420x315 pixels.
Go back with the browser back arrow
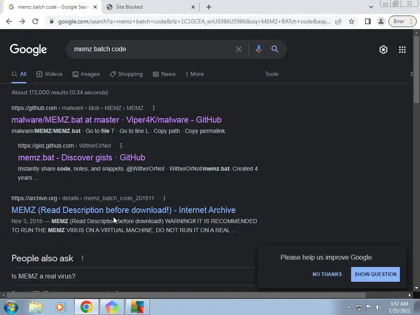[x=9, y=21]
